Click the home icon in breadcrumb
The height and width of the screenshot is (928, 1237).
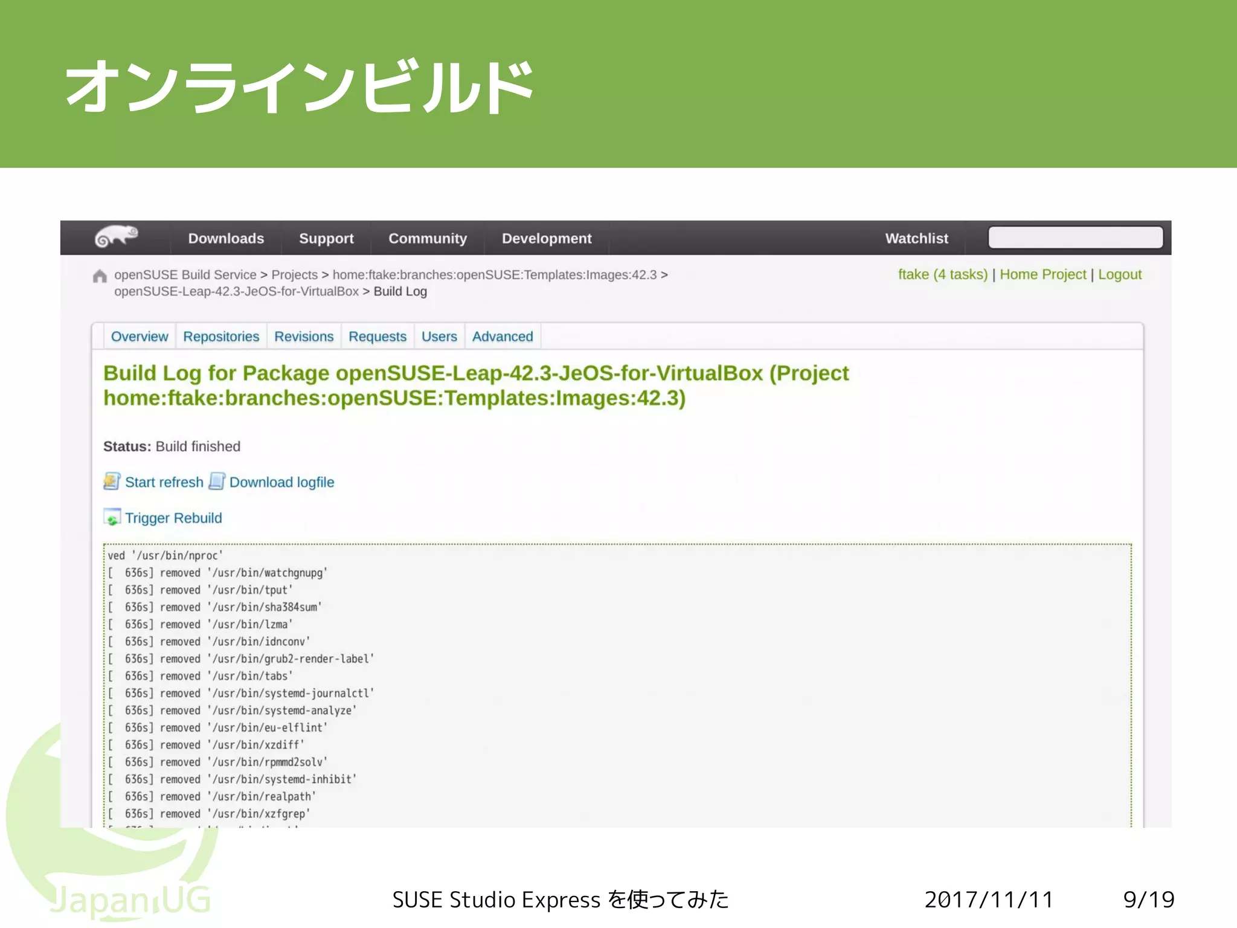(100, 276)
